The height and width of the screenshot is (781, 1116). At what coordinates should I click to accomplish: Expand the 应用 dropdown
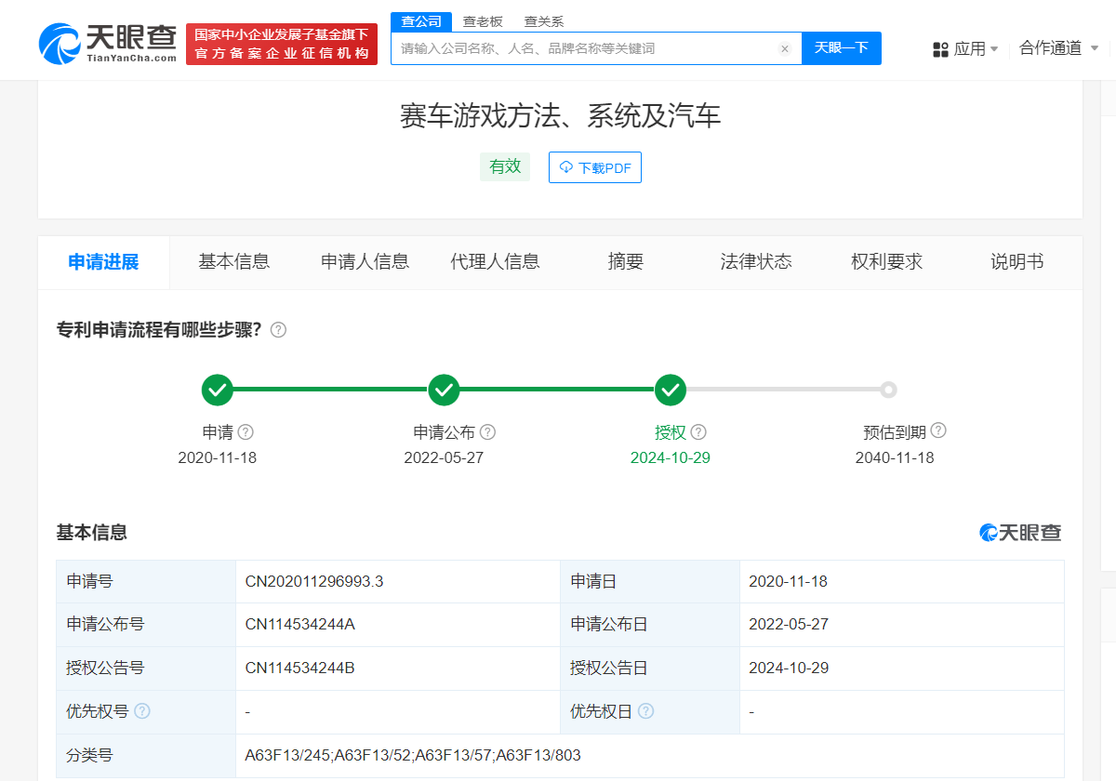point(994,48)
